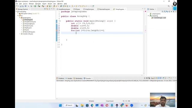
Task: Select main method in the Outline view
Action: click(159, 18)
